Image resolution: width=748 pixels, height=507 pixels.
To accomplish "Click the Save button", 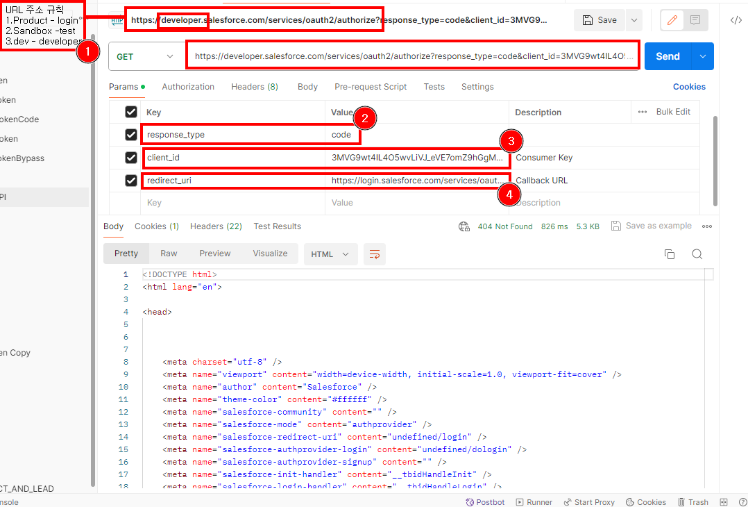I will coord(600,20).
